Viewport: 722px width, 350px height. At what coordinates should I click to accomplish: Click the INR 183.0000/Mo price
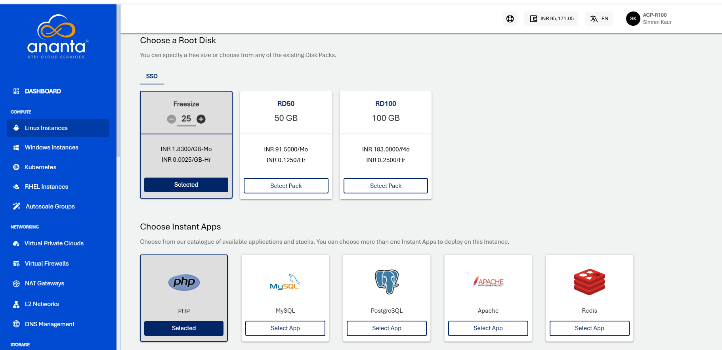[x=386, y=149]
